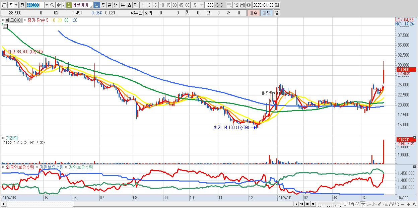Switch to the 초 second chart tab
The height and width of the screenshot is (208, 418).
click(129, 5)
